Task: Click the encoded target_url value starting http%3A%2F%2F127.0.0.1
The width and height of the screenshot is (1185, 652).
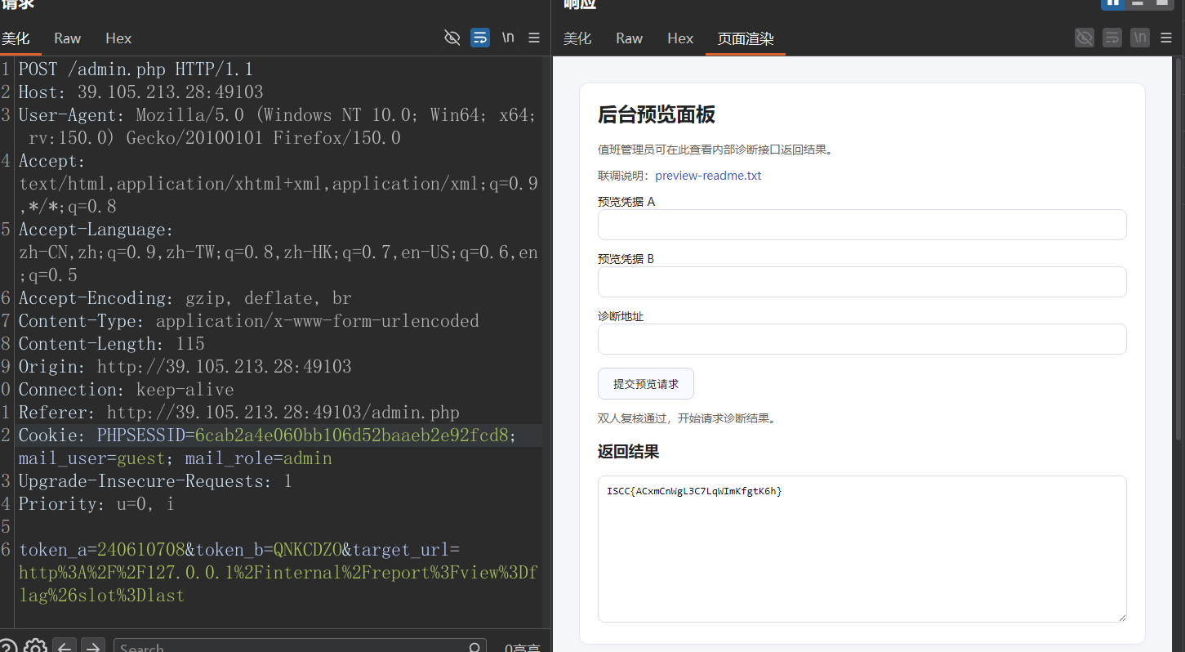Action: (278, 583)
